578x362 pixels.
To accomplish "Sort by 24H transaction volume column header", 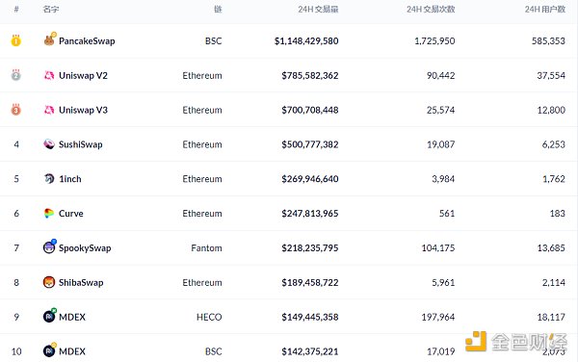I will click(318, 10).
